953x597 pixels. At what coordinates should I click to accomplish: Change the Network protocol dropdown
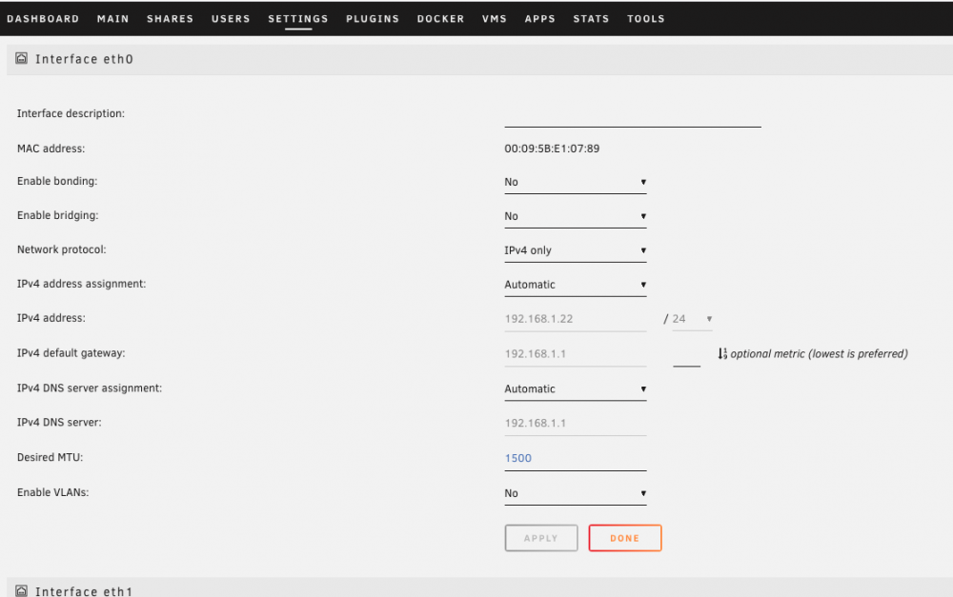pos(575,250)
